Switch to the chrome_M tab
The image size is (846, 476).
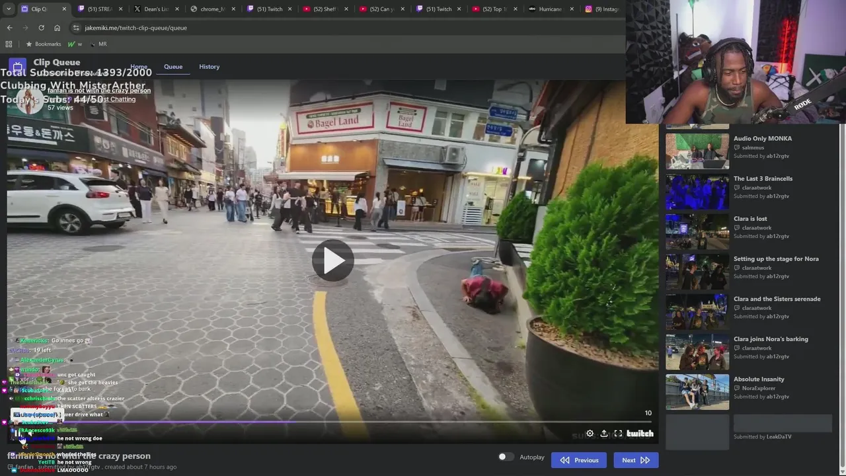pos(213,9)
